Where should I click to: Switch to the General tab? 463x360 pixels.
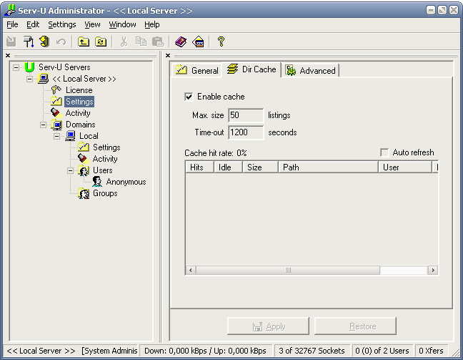196,70
